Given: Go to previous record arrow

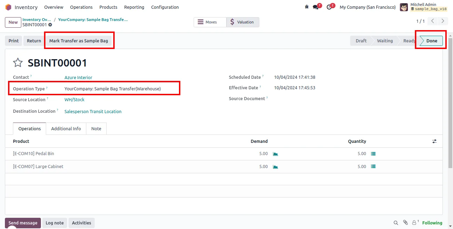Looking at the screenshot, I should (433, 21).
